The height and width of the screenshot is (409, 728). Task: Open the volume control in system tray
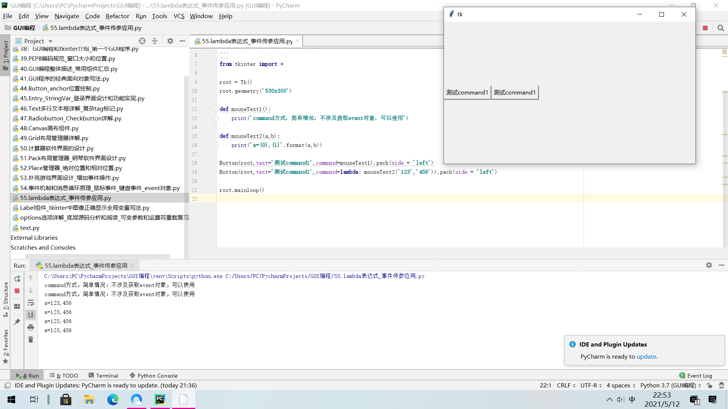(x=620, y=400)
